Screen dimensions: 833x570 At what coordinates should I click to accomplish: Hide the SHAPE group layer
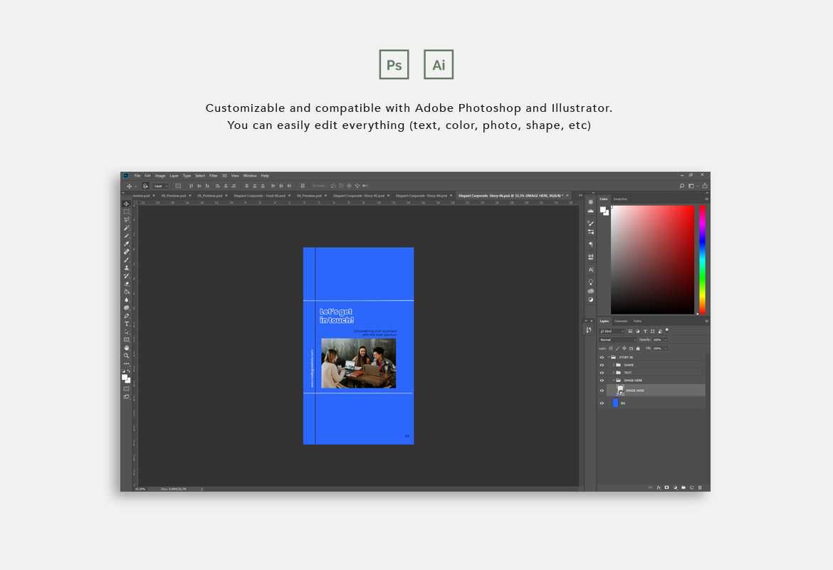click(602, 366)
